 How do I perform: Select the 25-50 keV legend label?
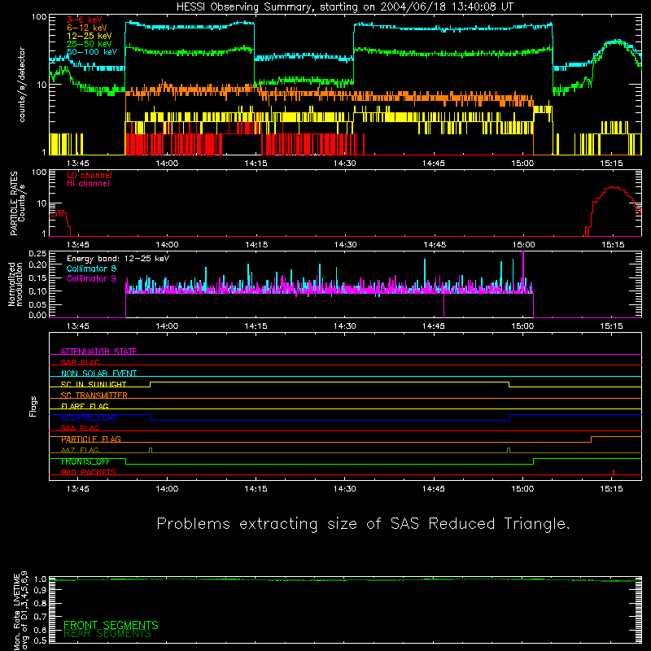tap(89, 44)
